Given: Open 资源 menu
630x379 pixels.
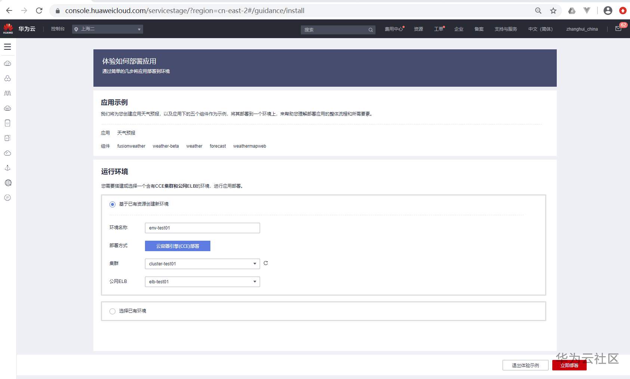Looking at the screenshot, I should click(x=419, y=29).
